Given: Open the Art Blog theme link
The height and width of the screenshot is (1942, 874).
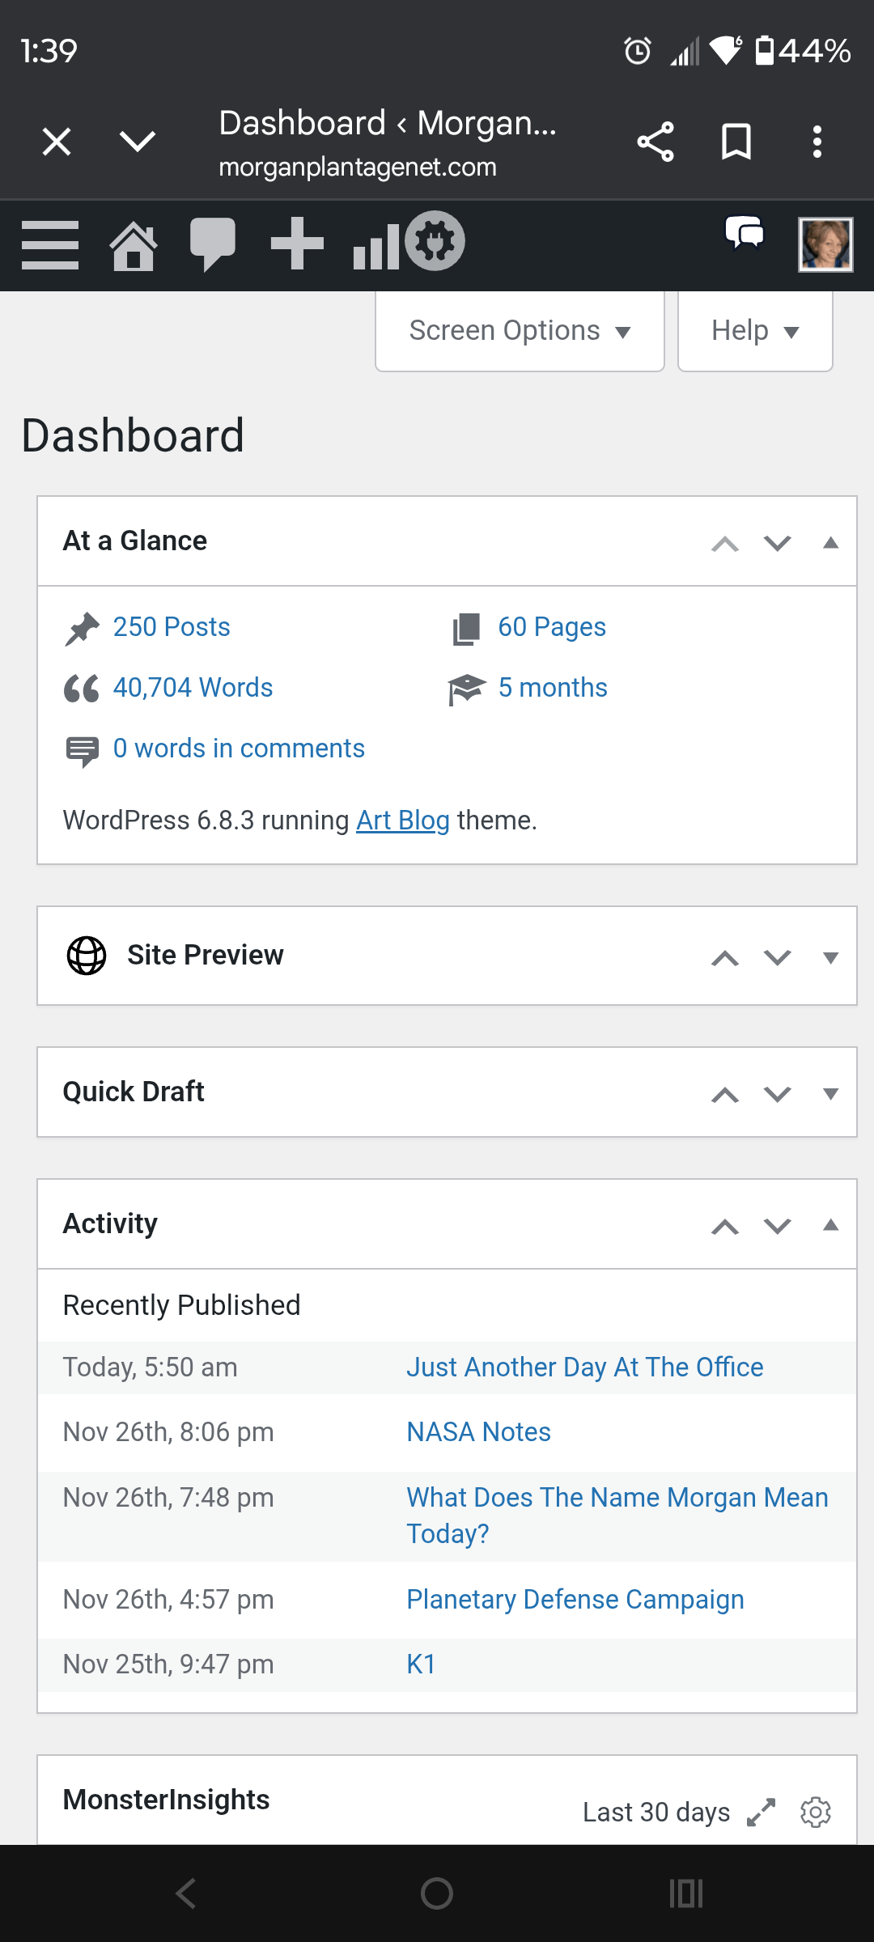Looking at the screenshot, I should tap(402, 820).
